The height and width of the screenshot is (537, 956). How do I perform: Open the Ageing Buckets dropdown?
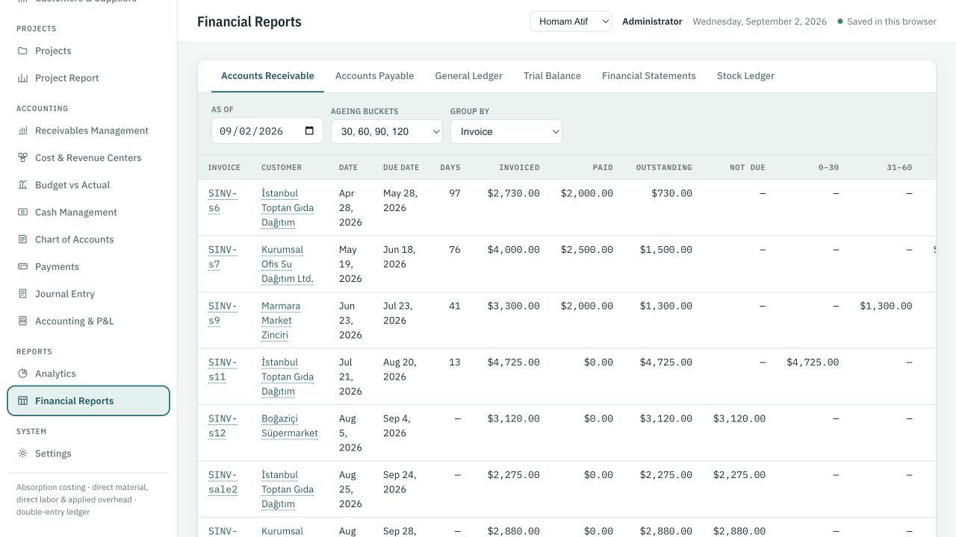point(387,131)
